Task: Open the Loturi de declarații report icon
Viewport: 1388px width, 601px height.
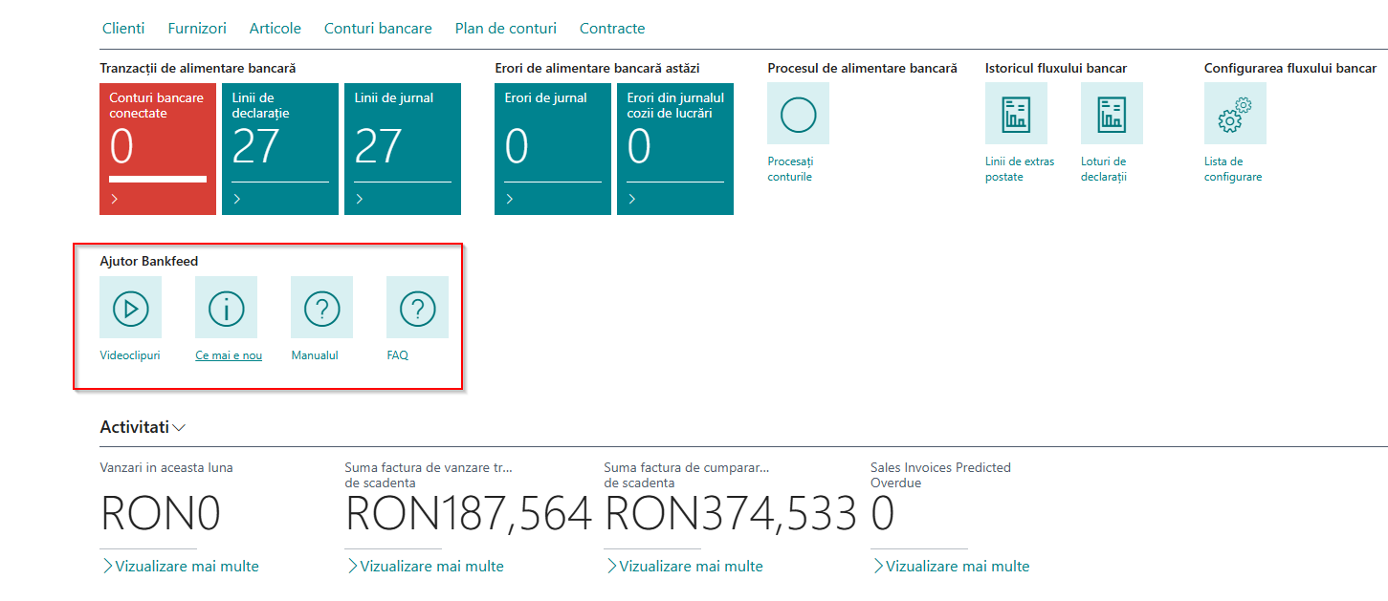Action: point(1112,114)
